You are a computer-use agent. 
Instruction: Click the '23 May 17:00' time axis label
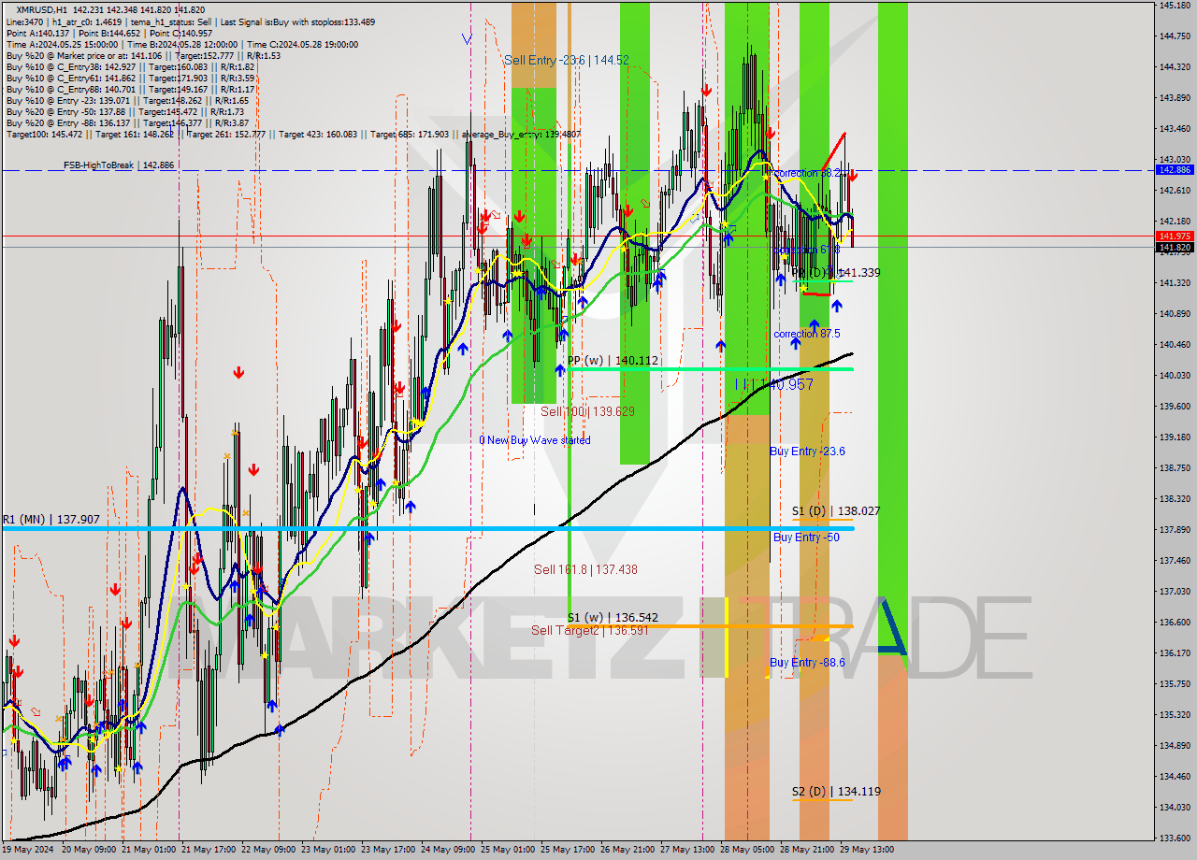coord(389,850)
